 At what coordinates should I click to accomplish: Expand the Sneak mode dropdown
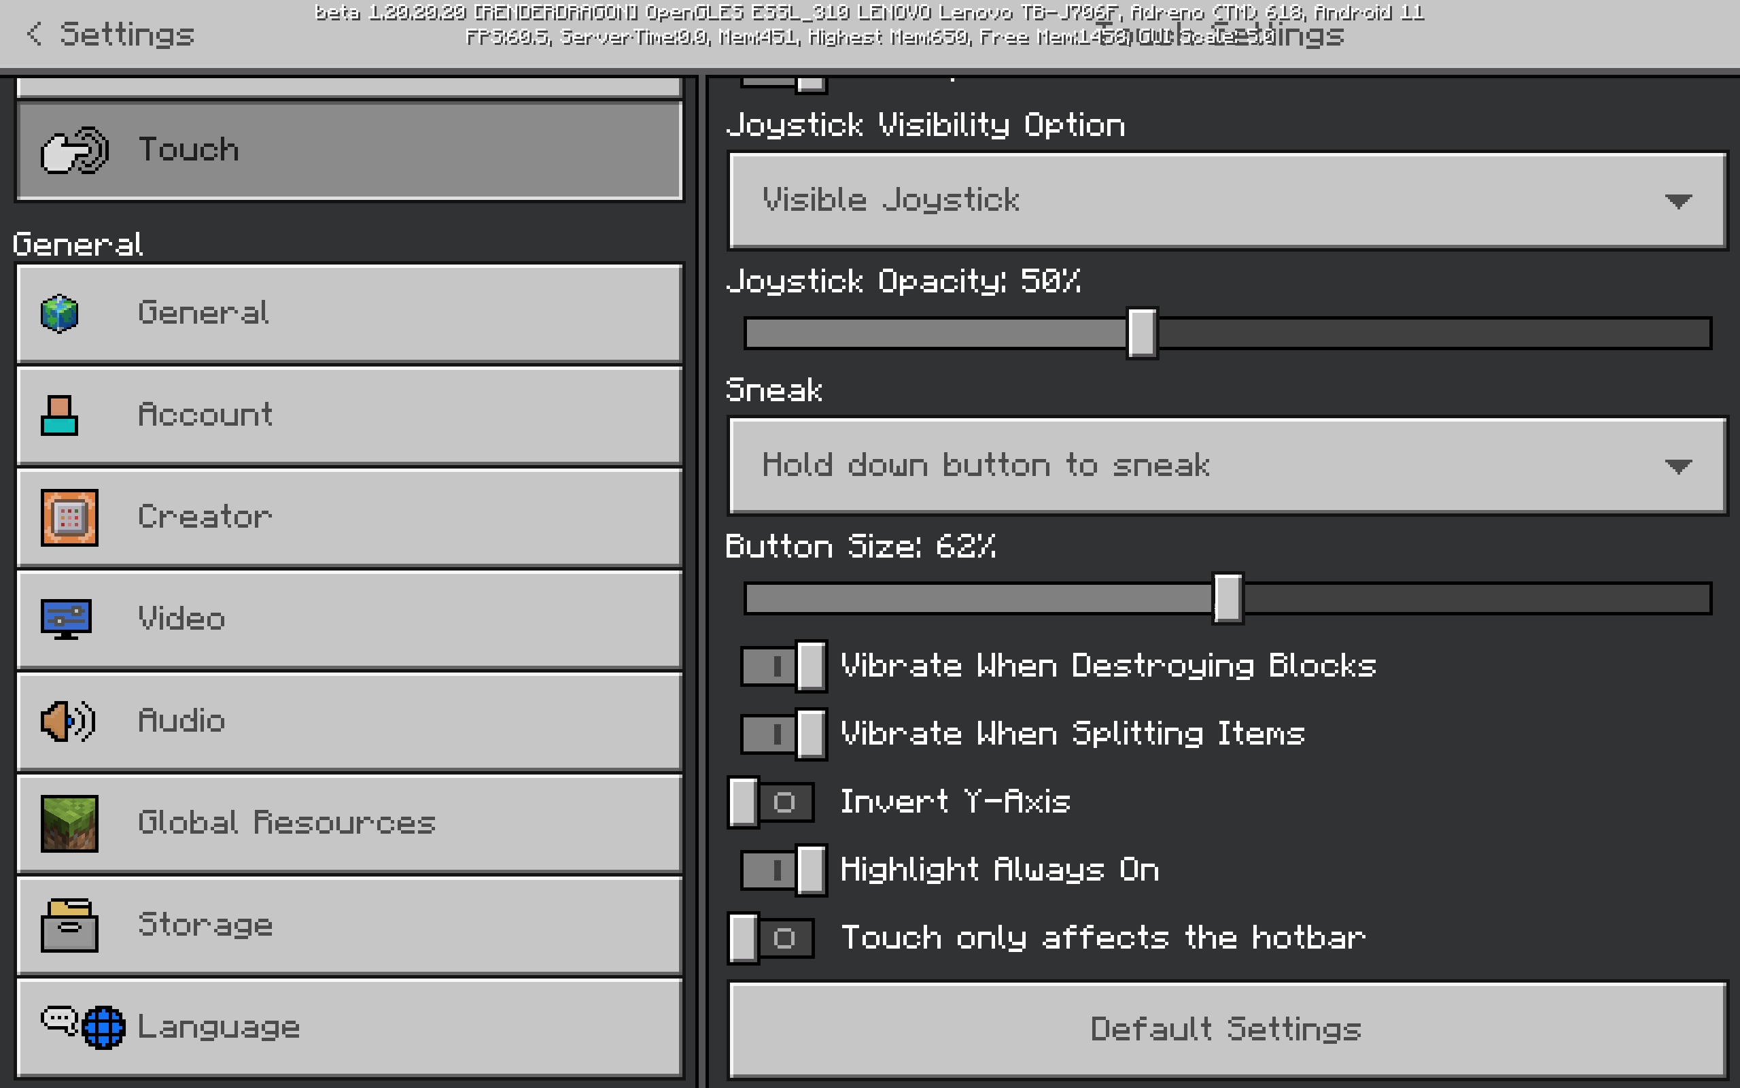pos(1227,466)
